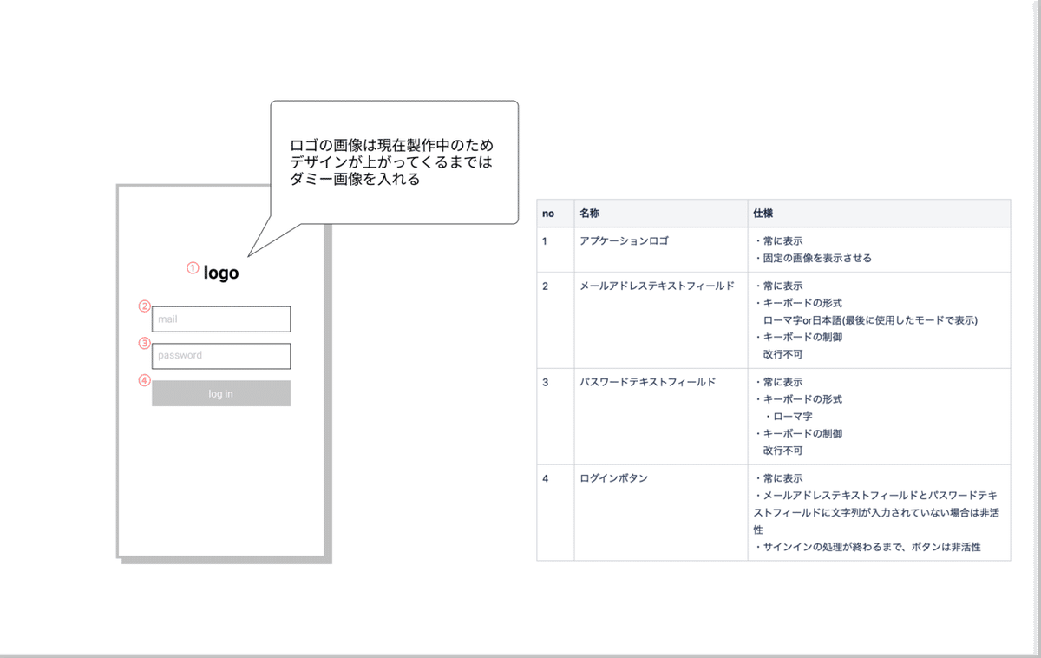Click the password input field
Viewport: 1041px width, 658px height.
220,356
